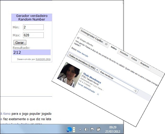Click the Grupo aberto globe icon

(78, 38)
